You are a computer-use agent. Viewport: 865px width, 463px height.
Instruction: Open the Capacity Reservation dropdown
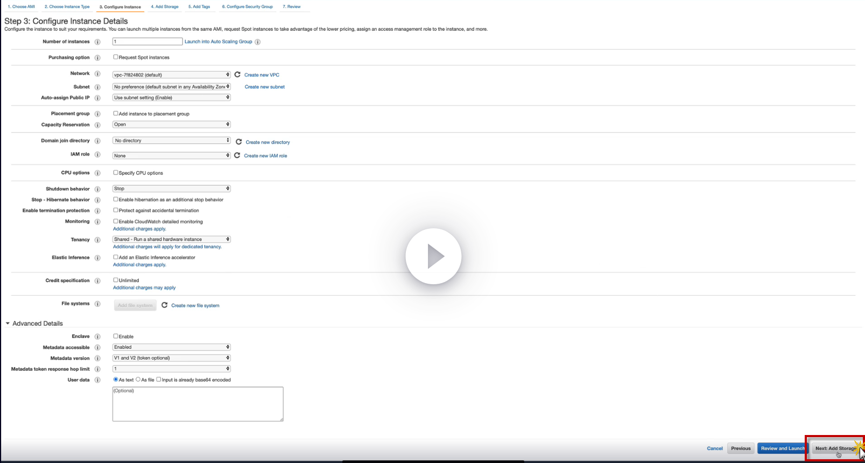(x=172, y=124)
